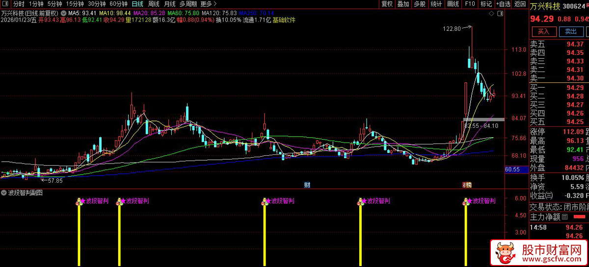Click the 万兴科技 stock name header
This screenshot has height=267, width=589.
[x=545, y=6]
